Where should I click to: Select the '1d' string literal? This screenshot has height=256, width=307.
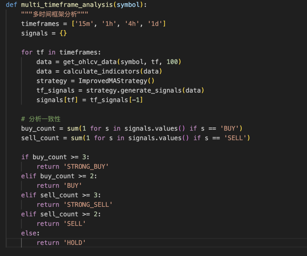(155, 24)
